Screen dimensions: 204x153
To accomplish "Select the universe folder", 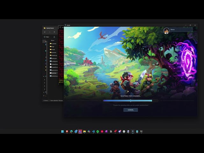I will coord(53,52).
